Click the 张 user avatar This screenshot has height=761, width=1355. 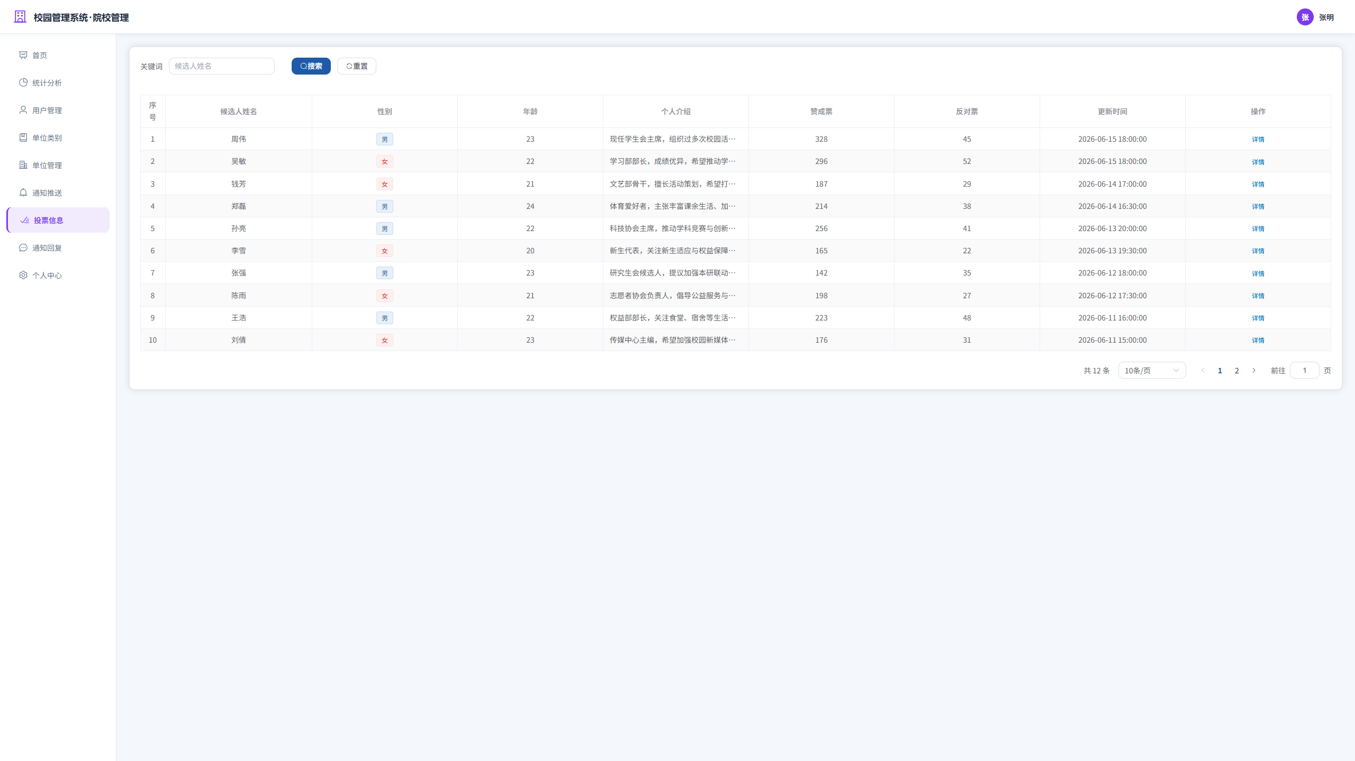click(1305, 17)
